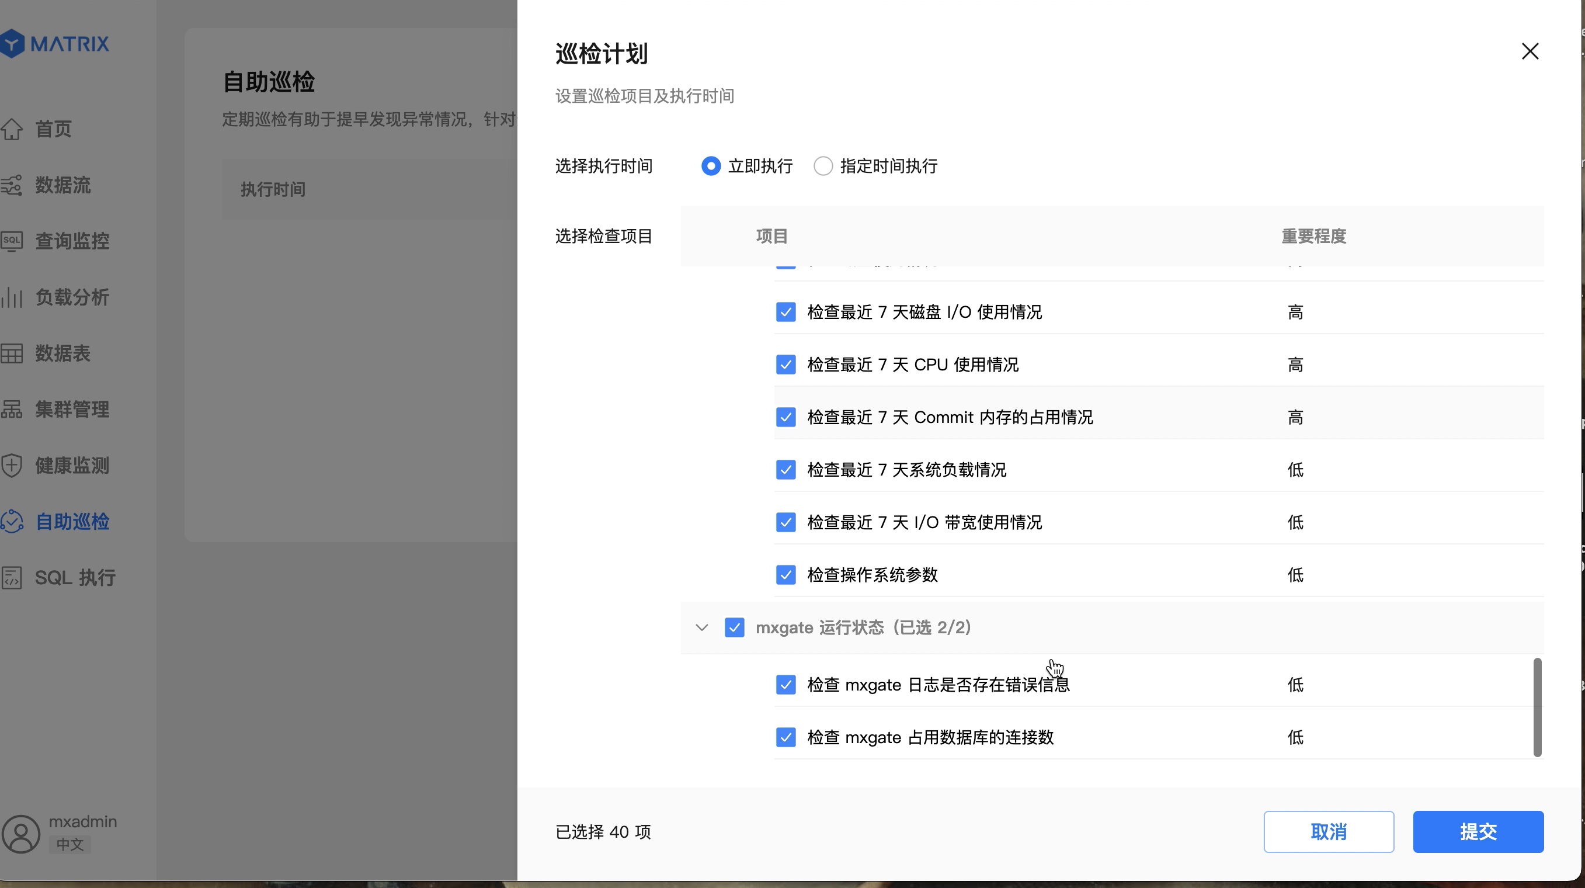1585x888 pixels.
Task: Click 检查最近 7 天系统负载情况 row text
Action: click(907, 470)
